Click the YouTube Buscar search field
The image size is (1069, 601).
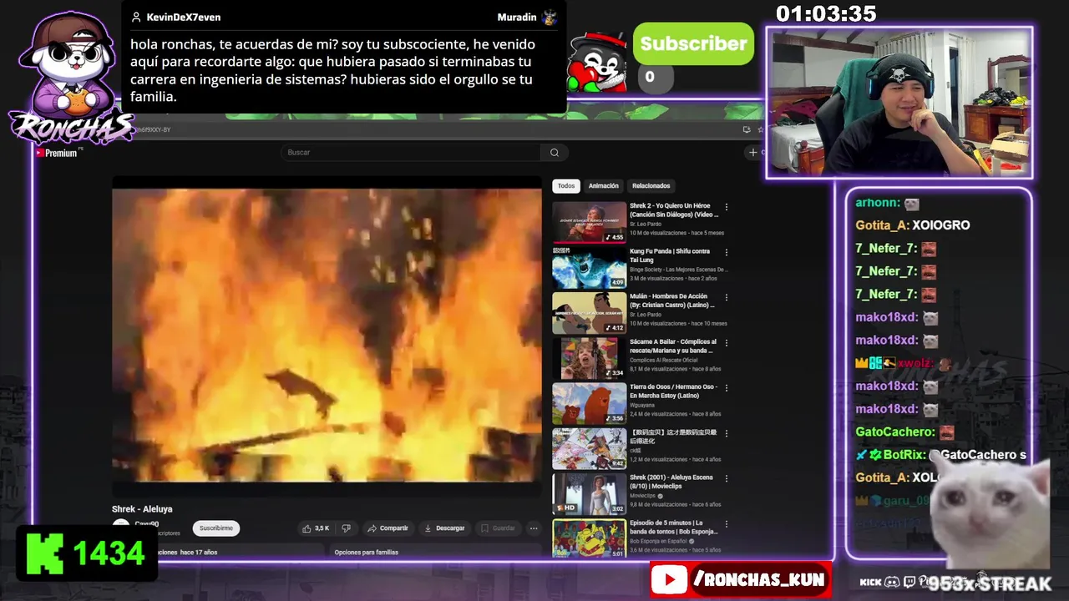click(410, 153)
